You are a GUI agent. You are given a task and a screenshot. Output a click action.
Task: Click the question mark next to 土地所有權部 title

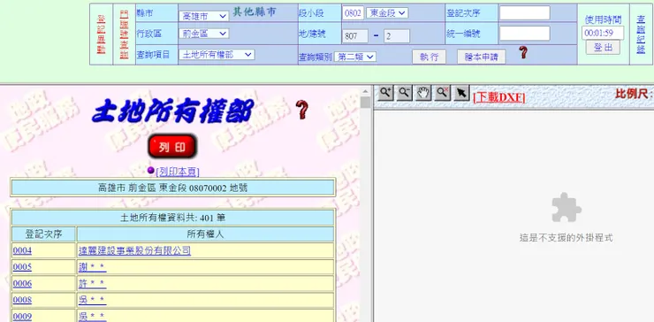click(x=302, y=110)
